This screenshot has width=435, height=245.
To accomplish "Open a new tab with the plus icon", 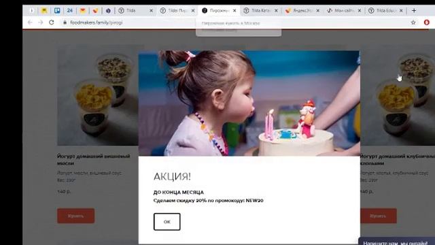I will pos(414,11).
